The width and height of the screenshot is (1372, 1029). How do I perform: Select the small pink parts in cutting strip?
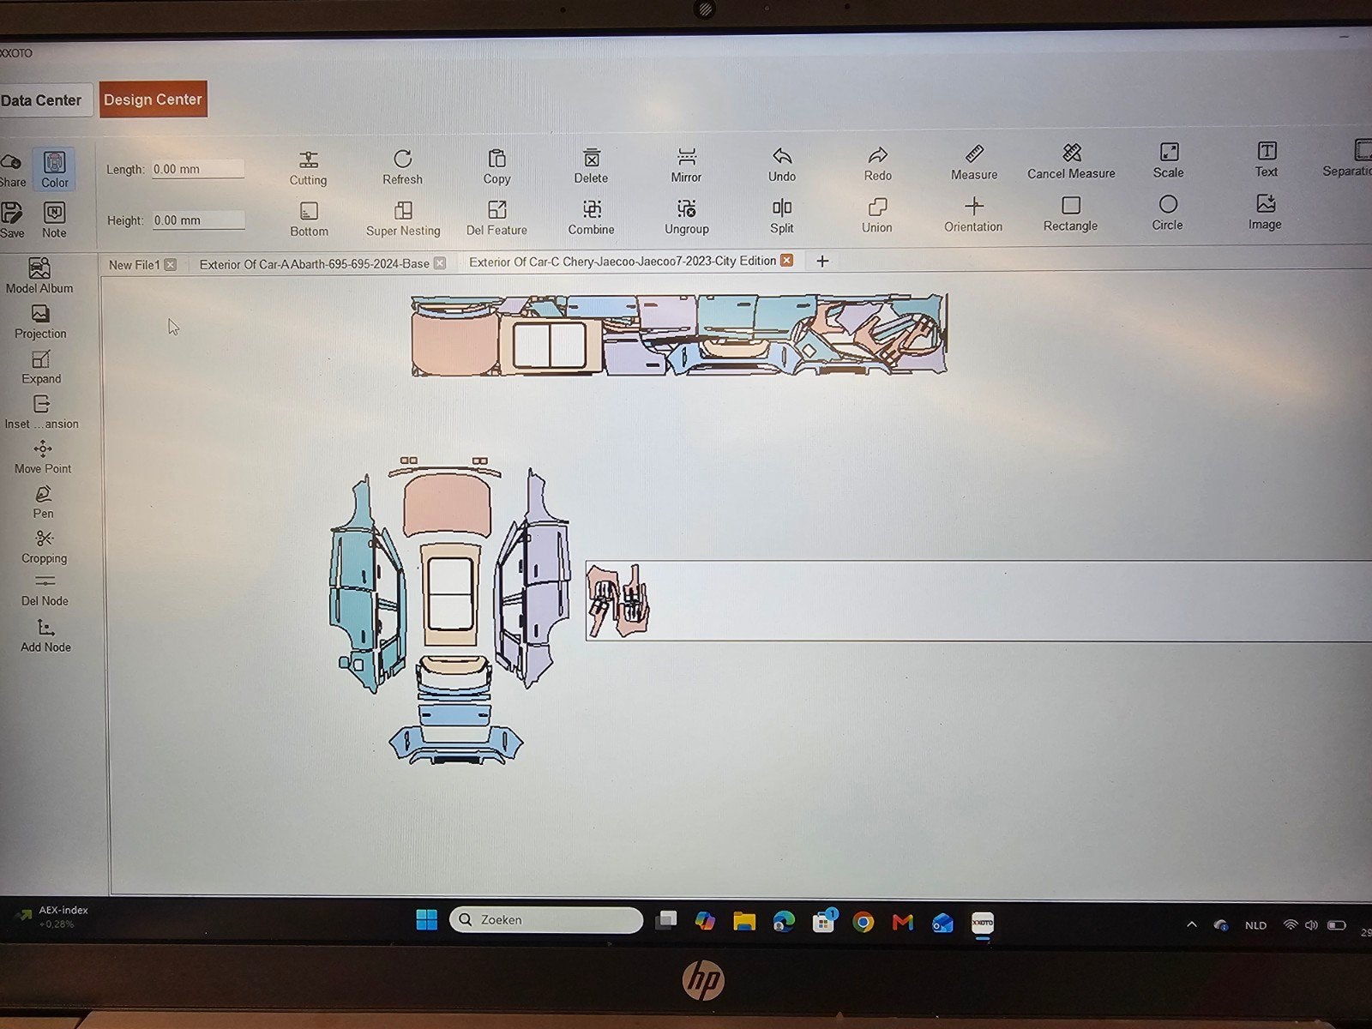(x=618, y=600)
